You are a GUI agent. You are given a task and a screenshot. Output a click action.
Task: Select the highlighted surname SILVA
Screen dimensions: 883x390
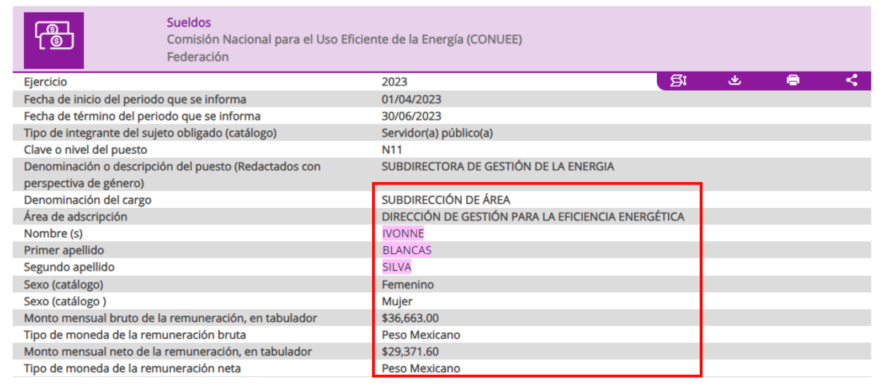click(396, 267)
